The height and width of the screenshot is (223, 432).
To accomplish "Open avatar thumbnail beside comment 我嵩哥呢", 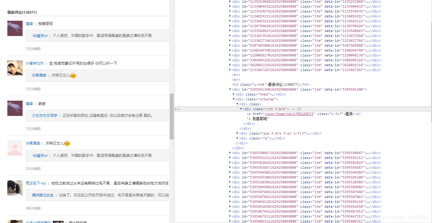I will [x=15, y=28].
